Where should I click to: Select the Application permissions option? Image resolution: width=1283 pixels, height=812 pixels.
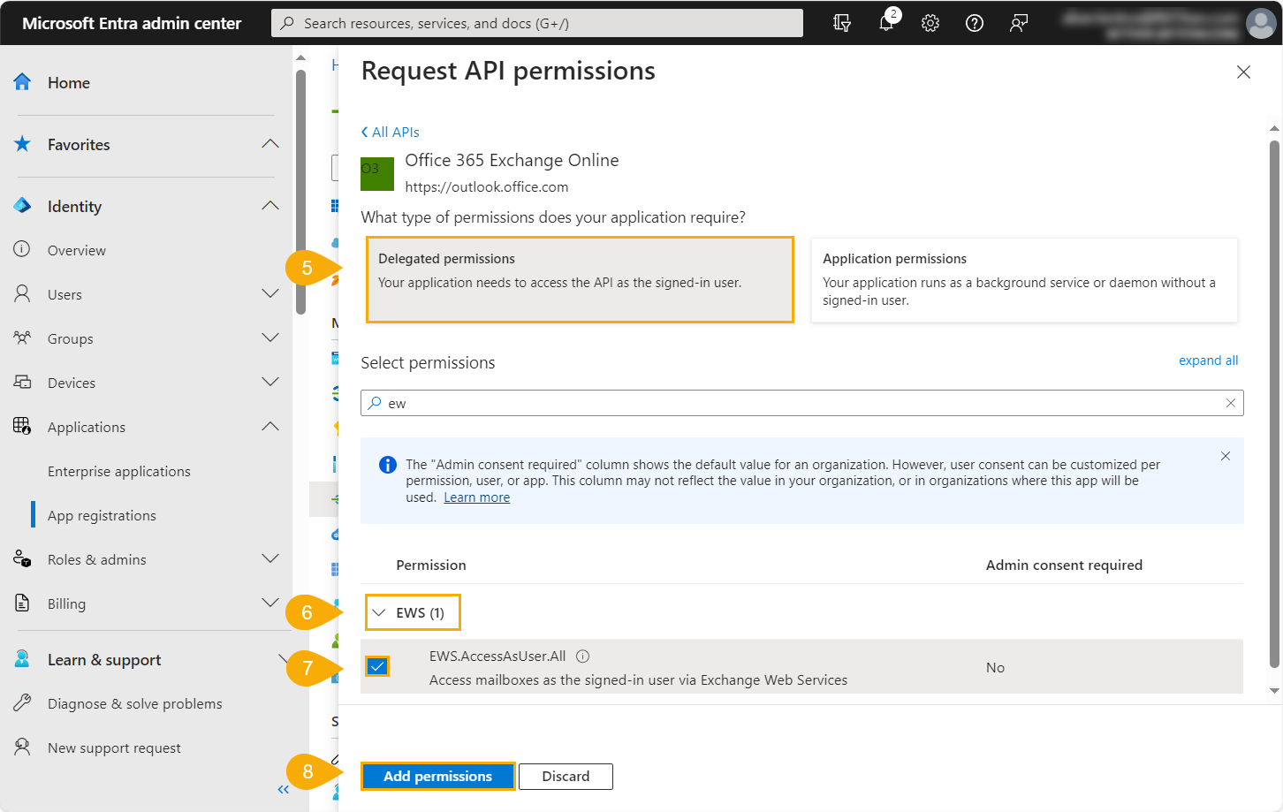[x=1023, y=279]
